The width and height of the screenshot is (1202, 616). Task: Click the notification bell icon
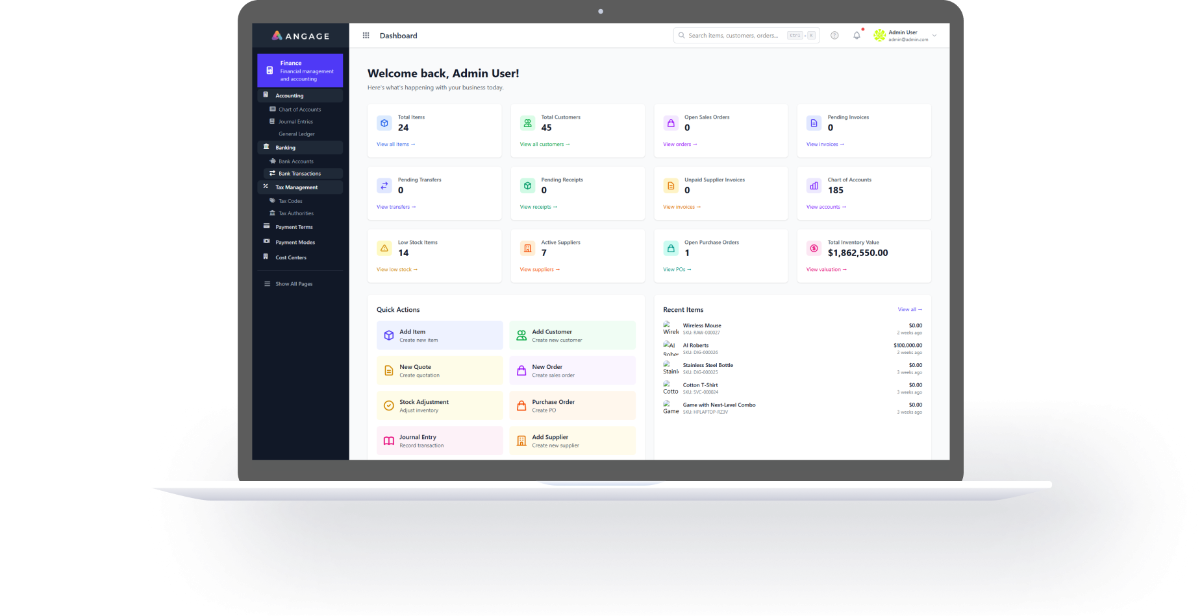coord(857,36)
